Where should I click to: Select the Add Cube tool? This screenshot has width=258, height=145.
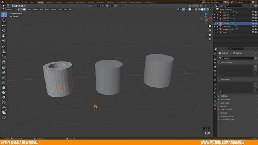point(4,57)
